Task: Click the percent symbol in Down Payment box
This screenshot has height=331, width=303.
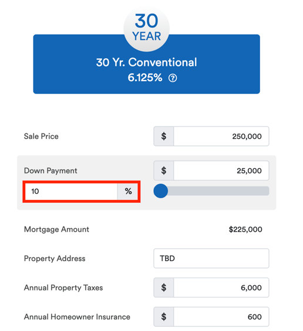Action: point(128,191)
